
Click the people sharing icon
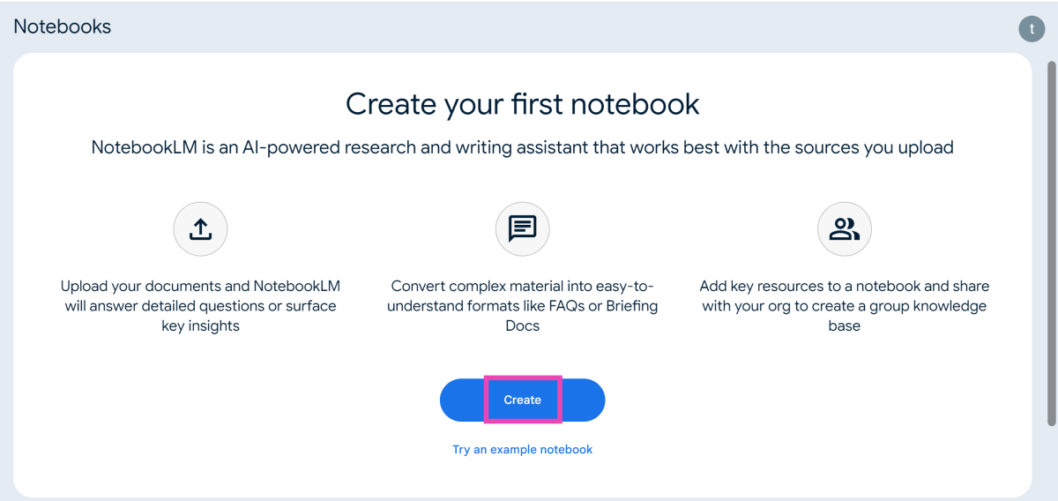(845, 229)
